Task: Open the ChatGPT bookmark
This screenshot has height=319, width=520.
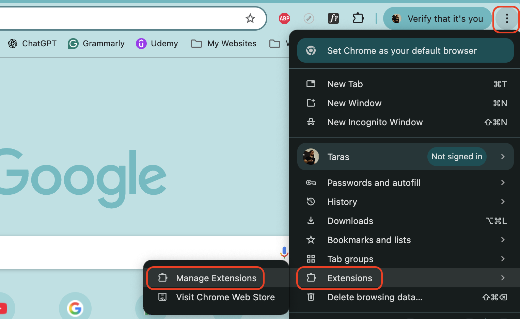Action: point(32,44)
